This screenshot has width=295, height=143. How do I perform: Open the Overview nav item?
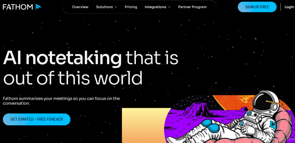pyautogui.click(x=80, y=7)
